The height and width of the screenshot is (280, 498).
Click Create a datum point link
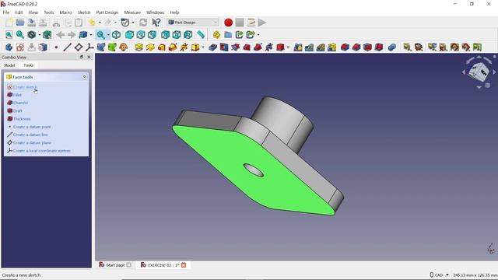click(32, 127)
